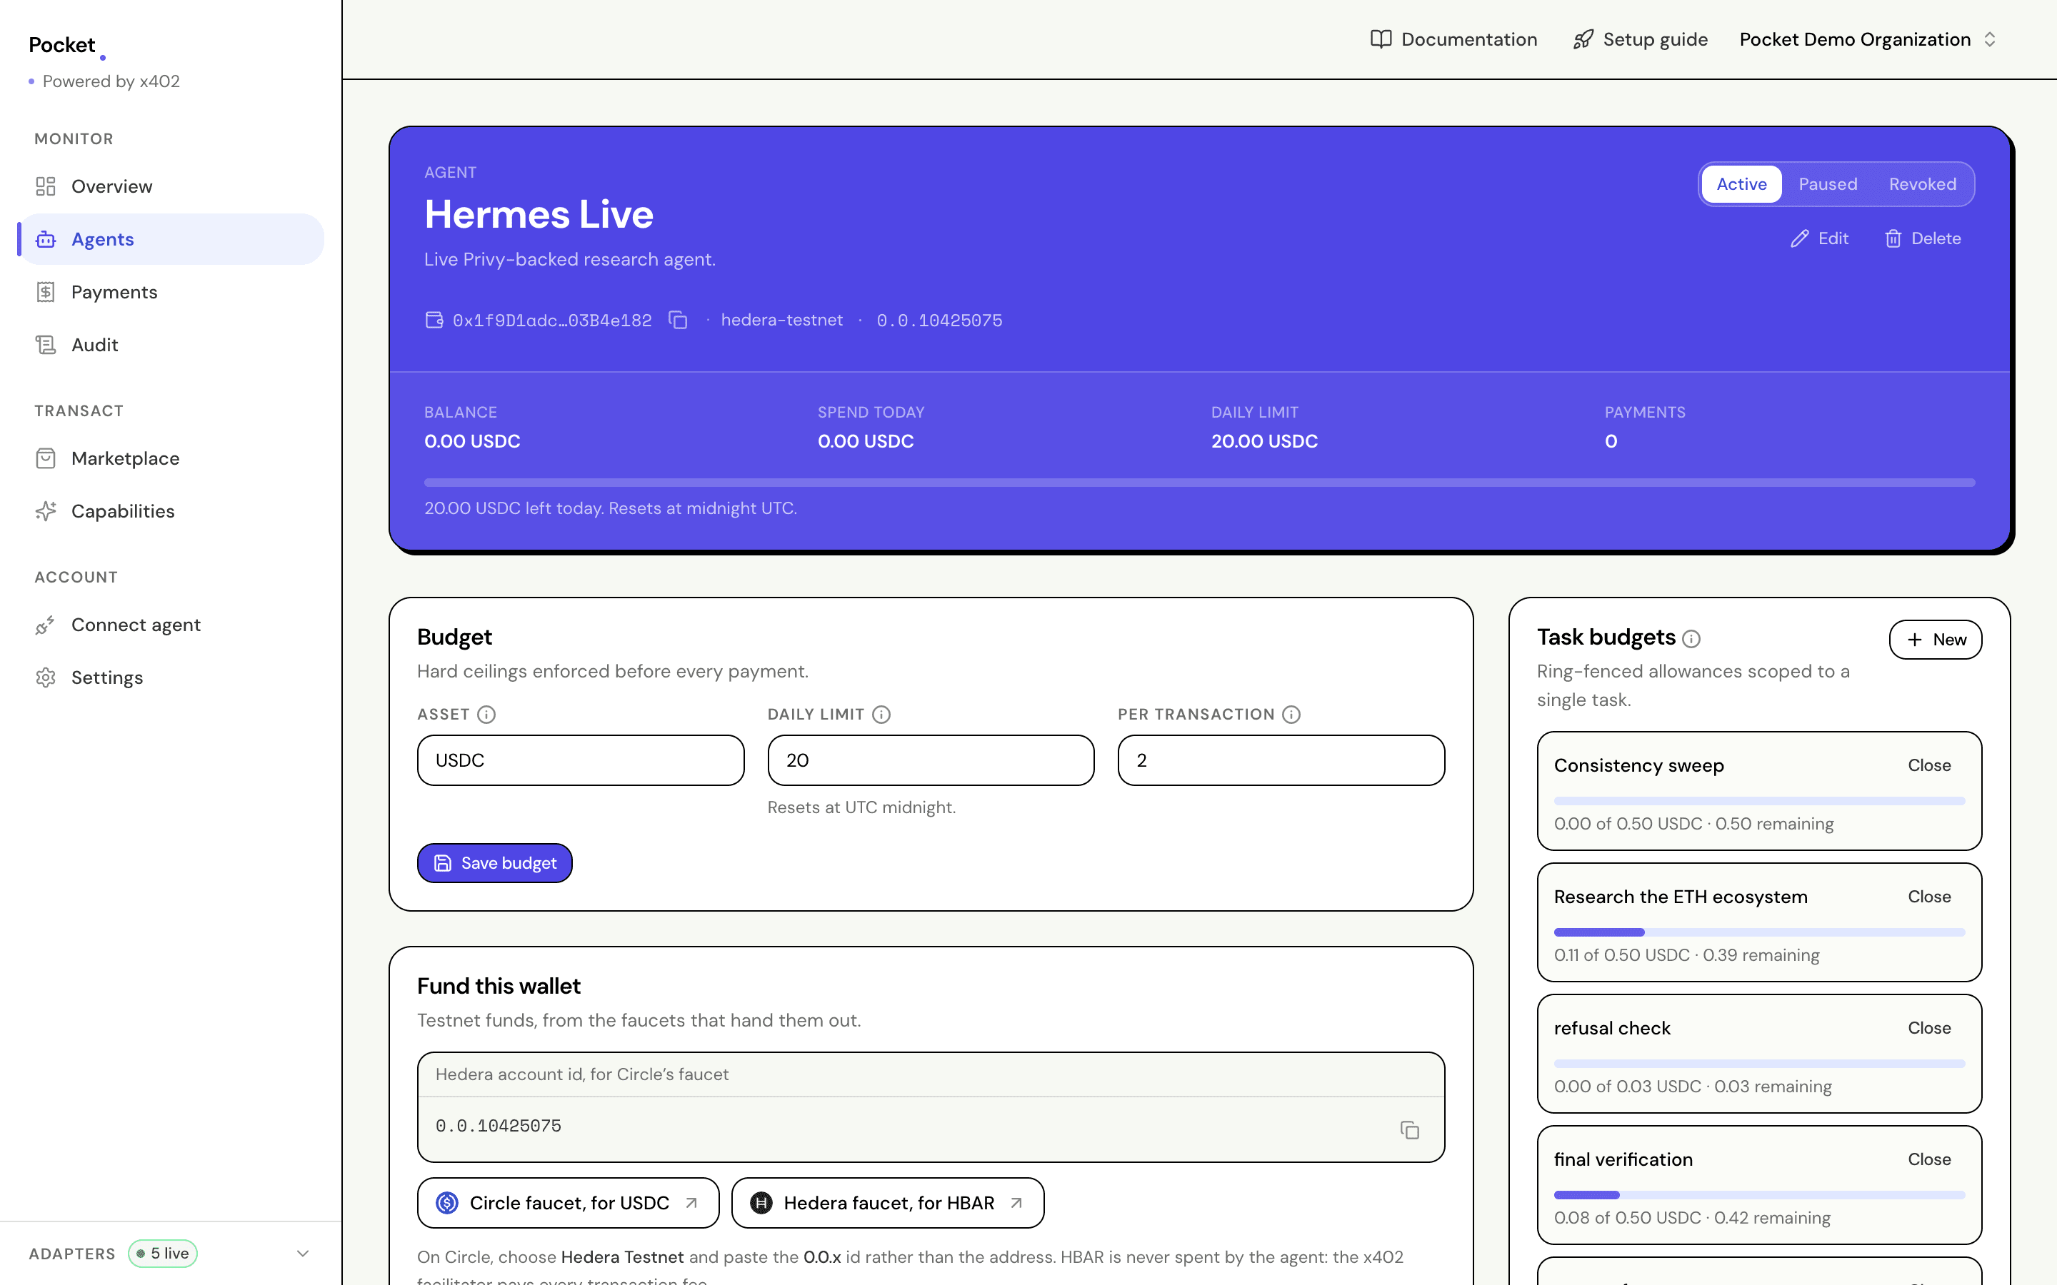Set agent status to Paused
2057x1285 pixels.
click(1828, 184)
